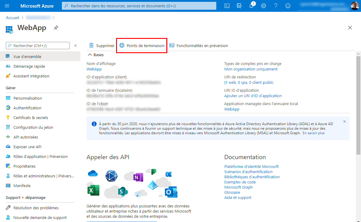Click the Vue d'ensemble grid icon

pos(8,56)
